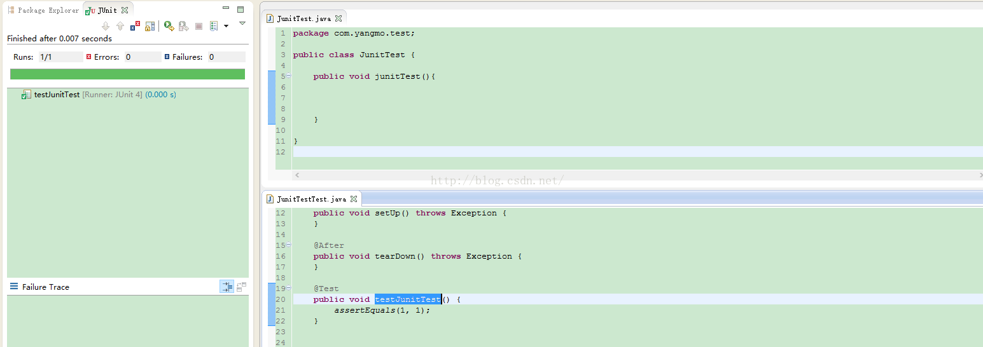Image resolution: width=983 pixels, height=347 pixels.
Task: Click the setUp() method declaration
Action: [410, 213]
